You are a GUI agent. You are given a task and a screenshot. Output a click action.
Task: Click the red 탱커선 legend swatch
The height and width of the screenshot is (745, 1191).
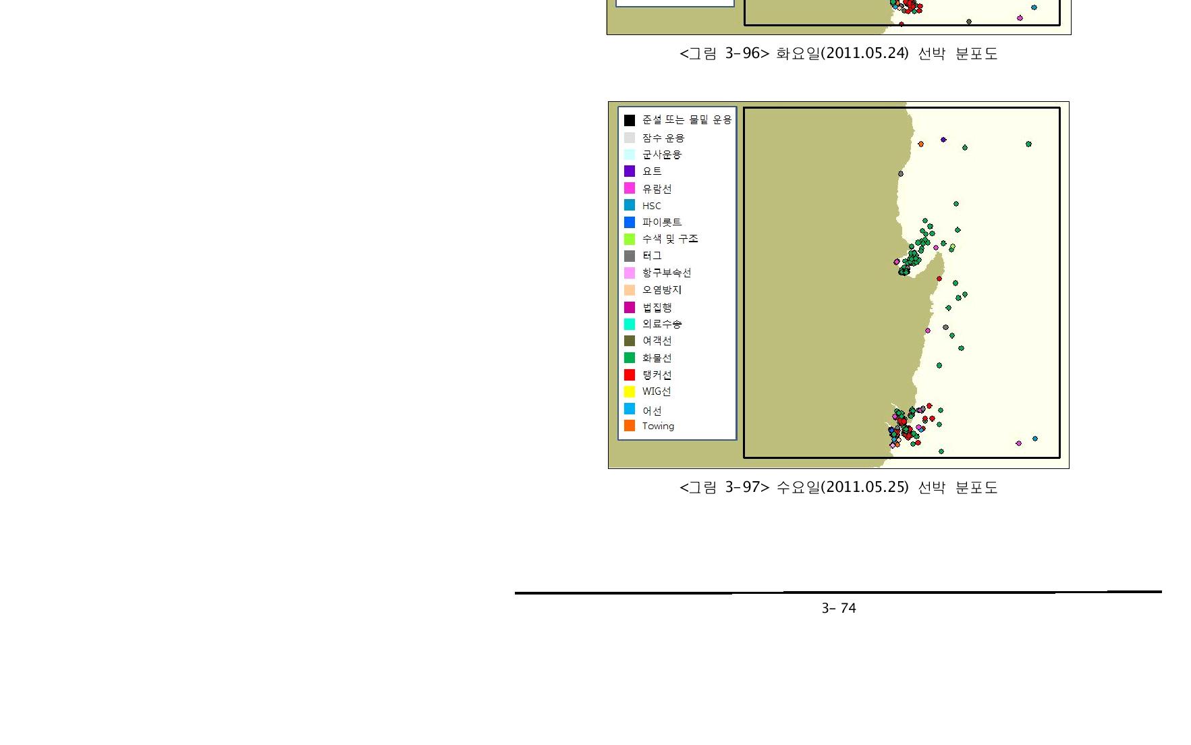pos(630,375)
